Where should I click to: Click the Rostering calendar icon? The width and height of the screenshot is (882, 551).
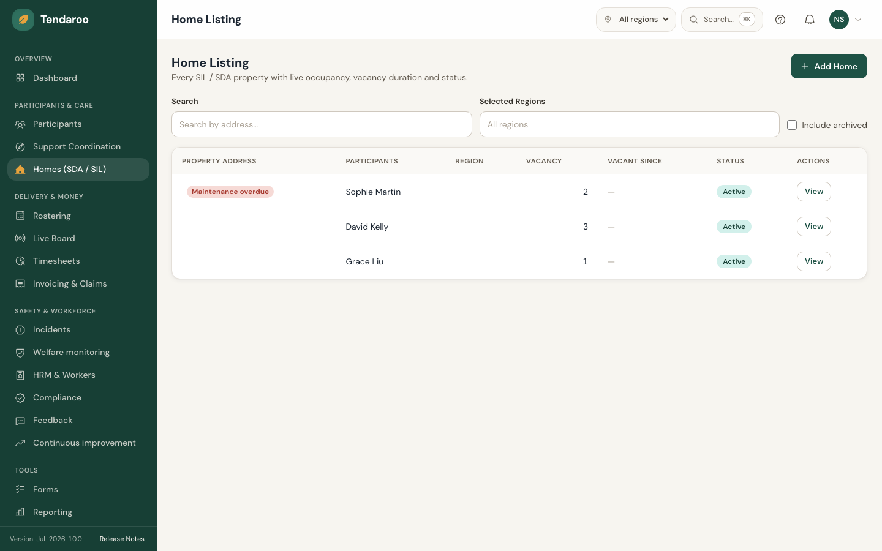pyautogui.click(x=20, y=216)
